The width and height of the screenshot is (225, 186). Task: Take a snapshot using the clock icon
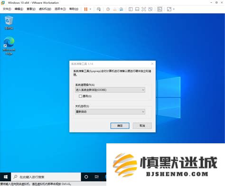[108, 9]
